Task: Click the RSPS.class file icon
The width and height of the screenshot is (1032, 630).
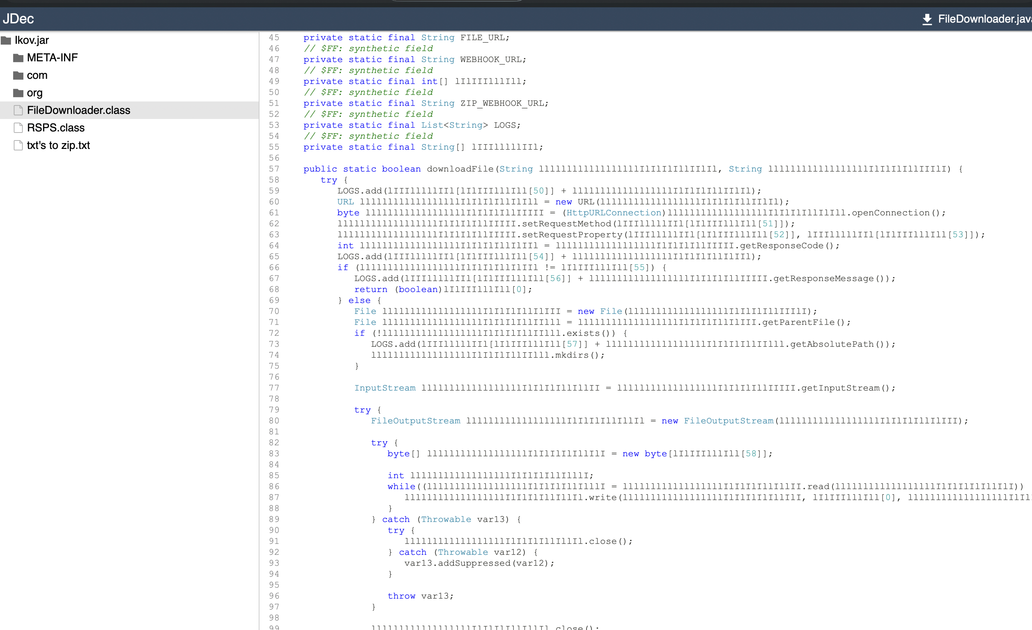Action: [x=18, y=128]
